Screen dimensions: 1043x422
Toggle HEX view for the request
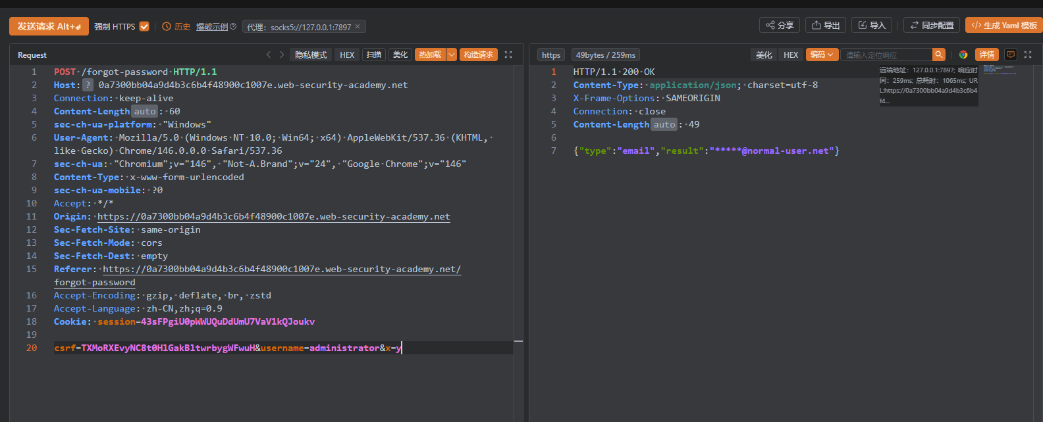pos(347,55)
